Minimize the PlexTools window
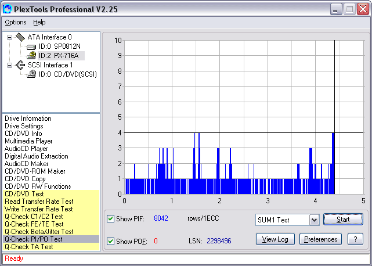The height and width of the screenshot is (266, 372). [335, 9]
